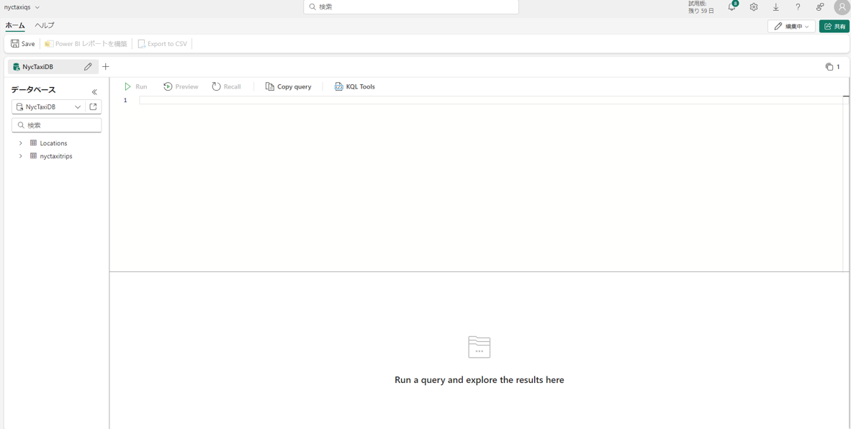Screen dimensions: 851x429
Task: Open the editing mode dropdown
Action: pos(791,26)
